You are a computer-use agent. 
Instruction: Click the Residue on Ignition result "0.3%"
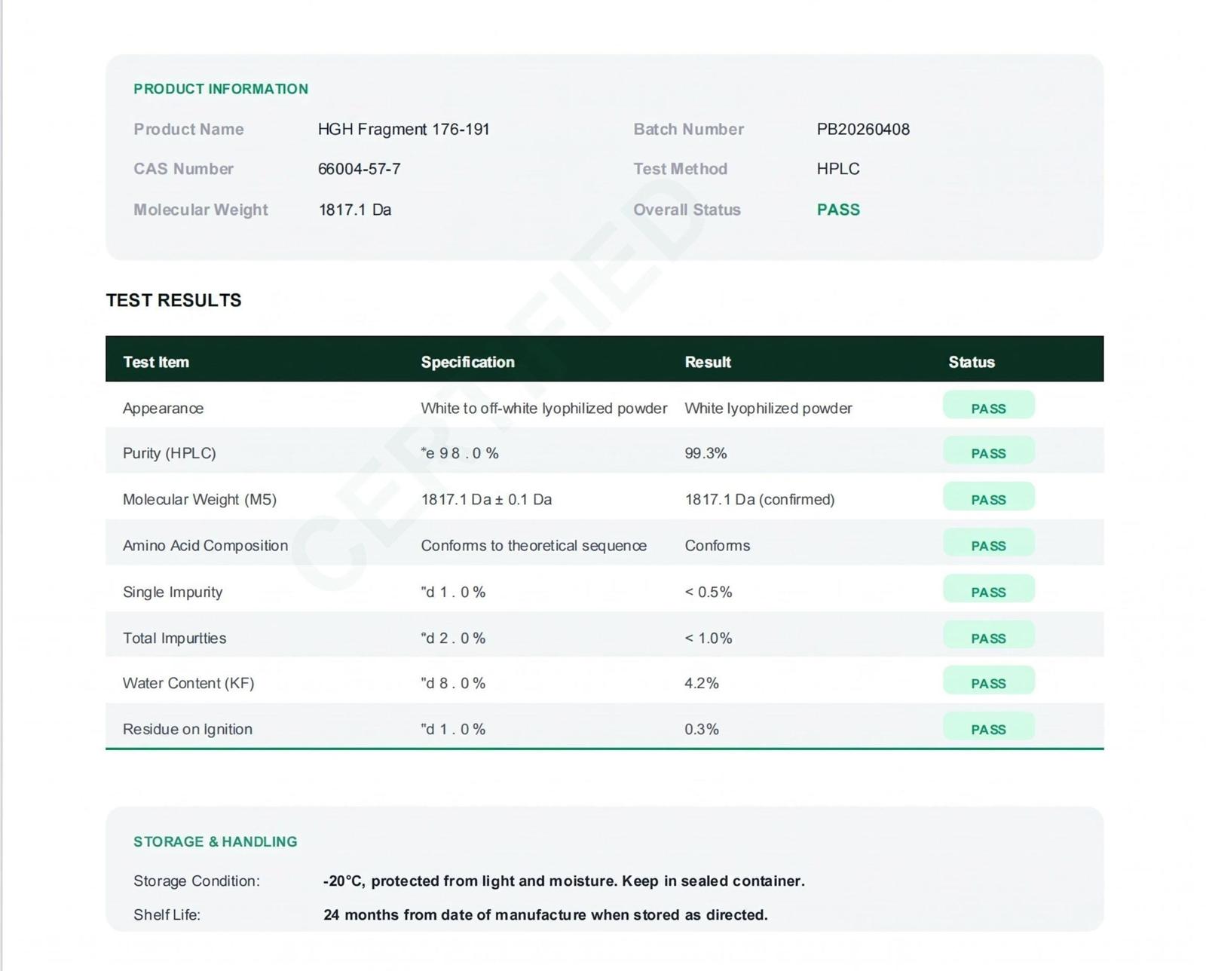point(701,729)
